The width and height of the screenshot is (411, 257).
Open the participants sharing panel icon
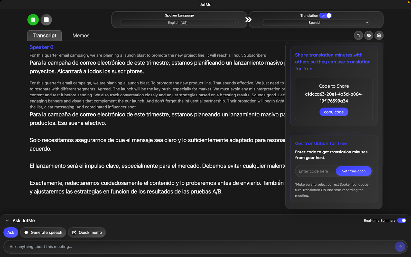click(369, 35)
